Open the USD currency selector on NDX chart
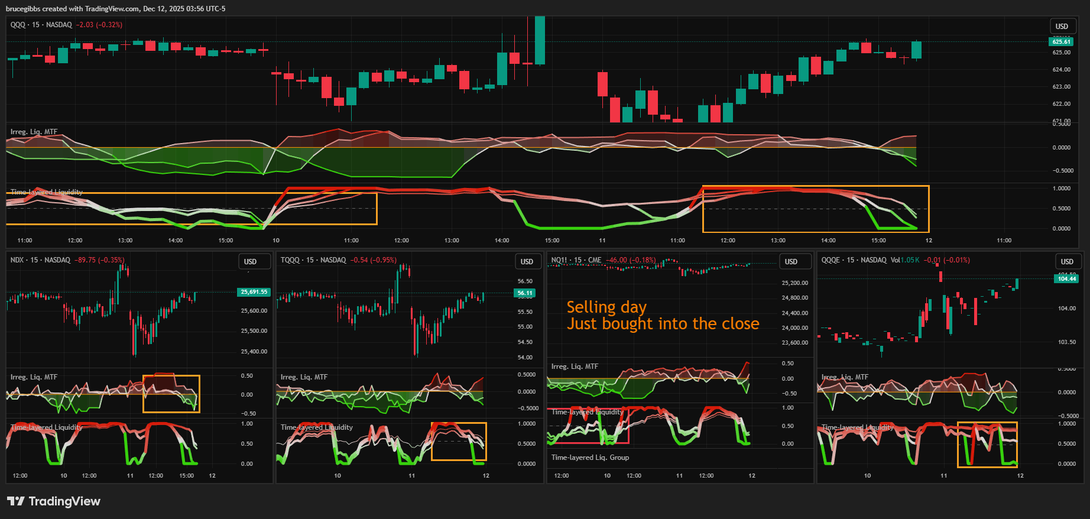The height and width of the screenshot is (519, 1090). pos(250,261)
